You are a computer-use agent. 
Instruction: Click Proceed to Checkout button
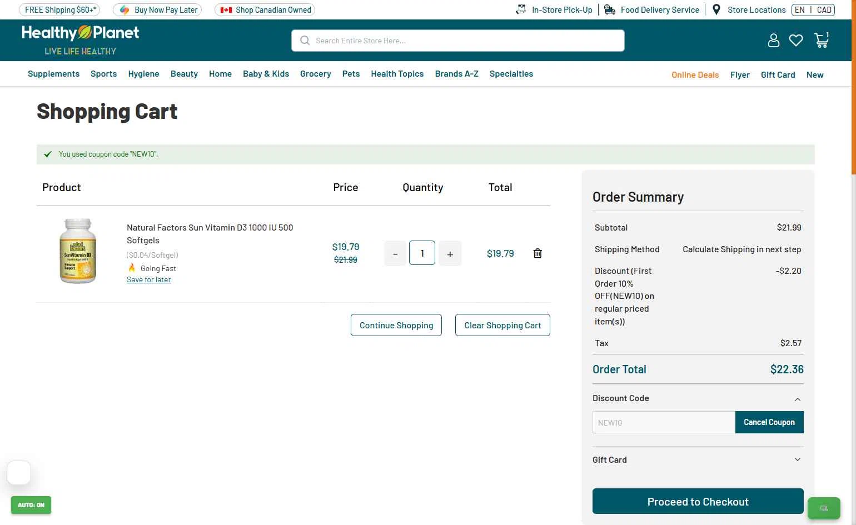coord(698,501)
